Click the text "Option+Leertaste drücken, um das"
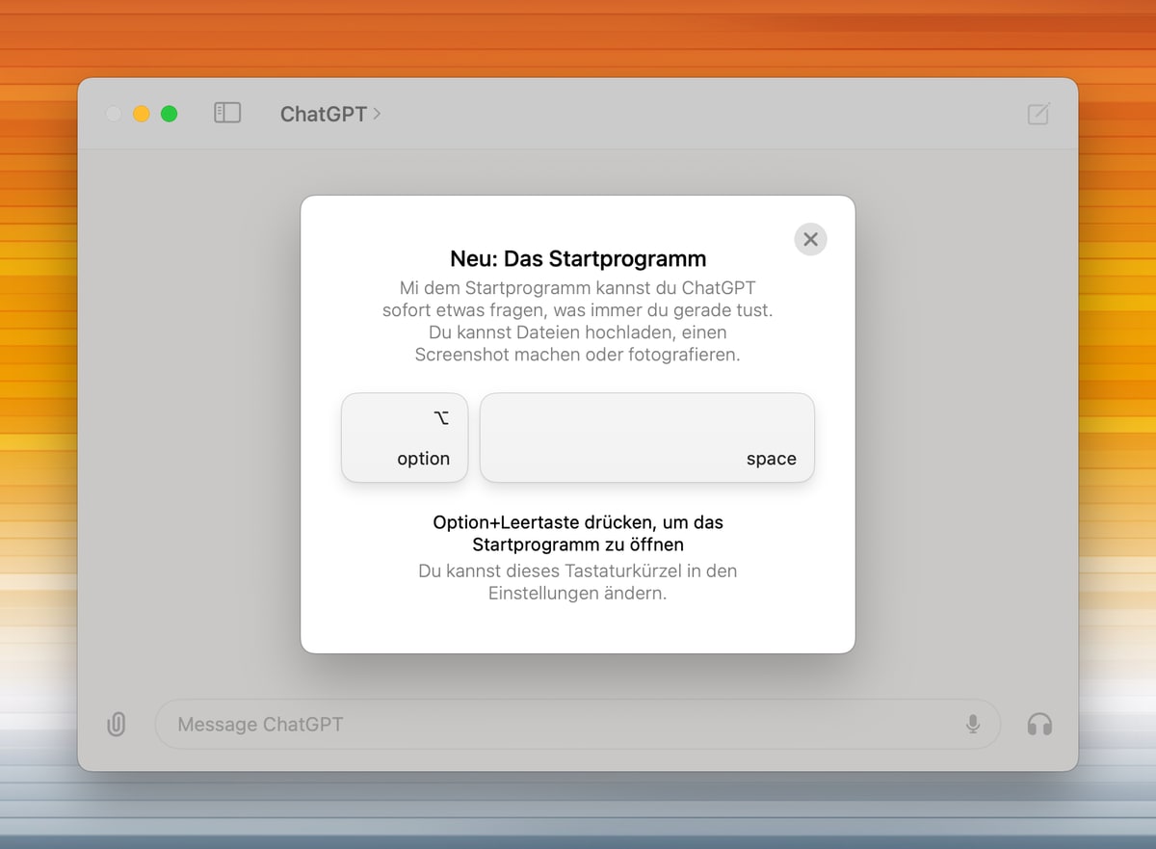 coord(578,522)
